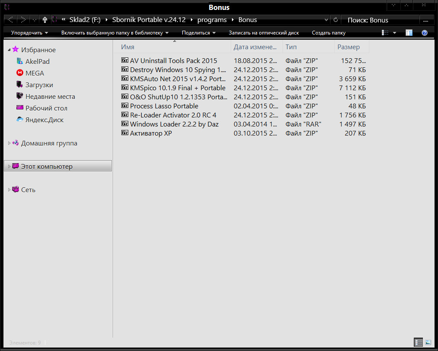Image resolution: width=438 pixels, height=351 pixels.
Task: Click Создать папку button
Action: (x=328, y=33)
